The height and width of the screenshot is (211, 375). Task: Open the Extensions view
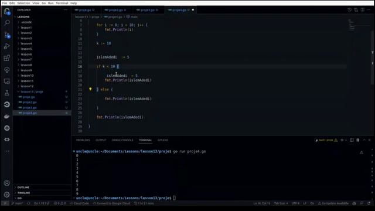7,58
